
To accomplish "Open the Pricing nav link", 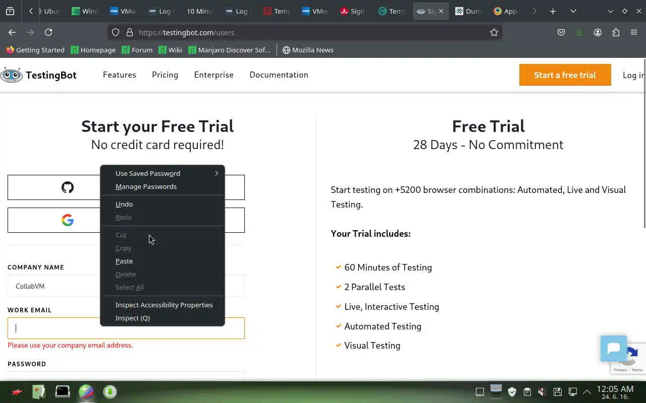I will tap(165, 75).
